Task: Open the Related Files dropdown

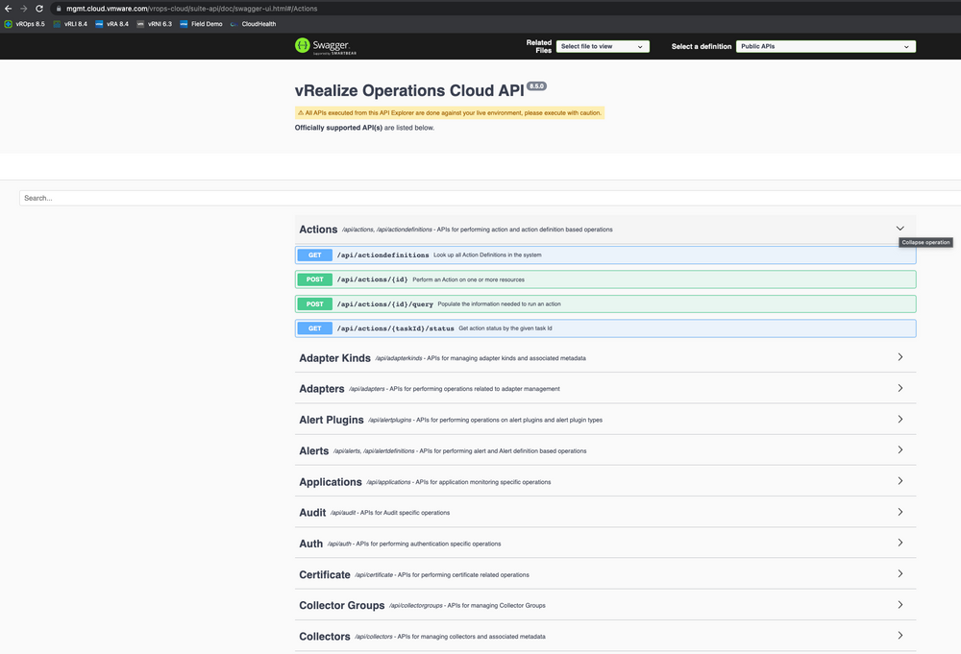Action: (x=603, y=46)
